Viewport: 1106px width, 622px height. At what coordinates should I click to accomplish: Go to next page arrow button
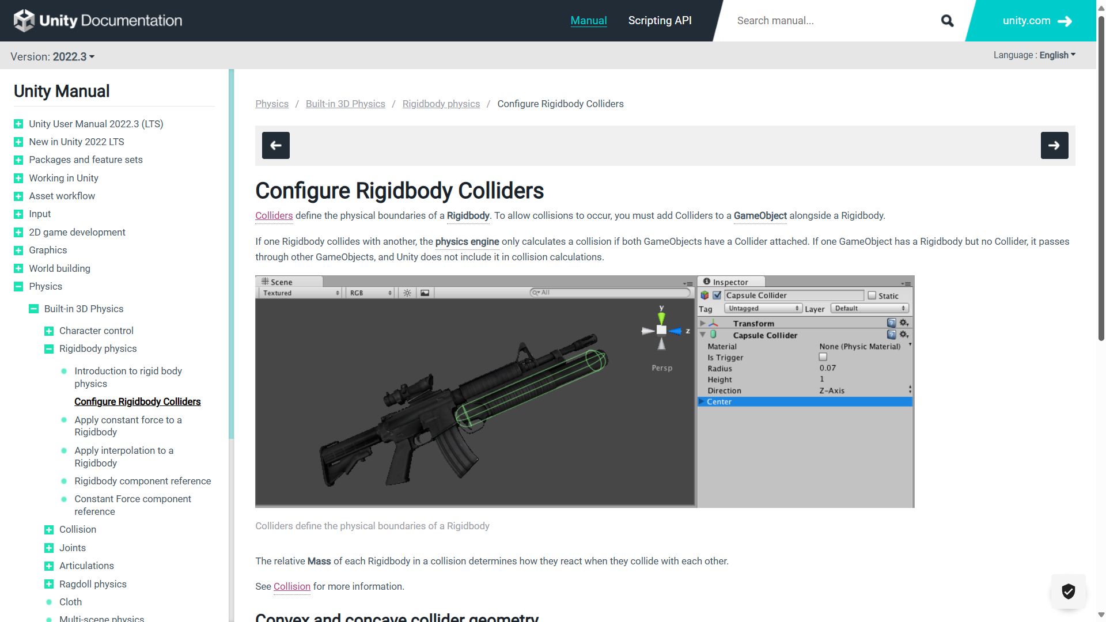coord(1054,146)
